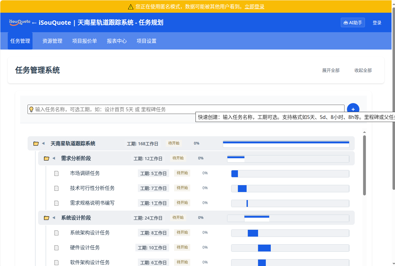
Task: Click the blue plus add-task button
Action: [x=353, y=109]
